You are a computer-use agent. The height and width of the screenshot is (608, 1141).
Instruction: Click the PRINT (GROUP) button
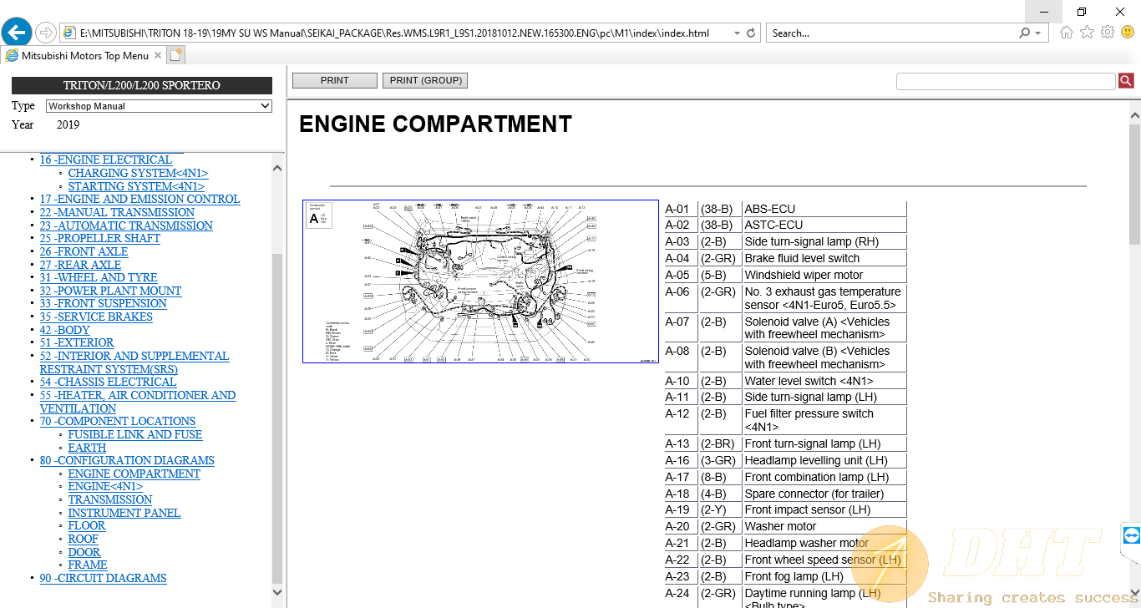tap(425, 81)
